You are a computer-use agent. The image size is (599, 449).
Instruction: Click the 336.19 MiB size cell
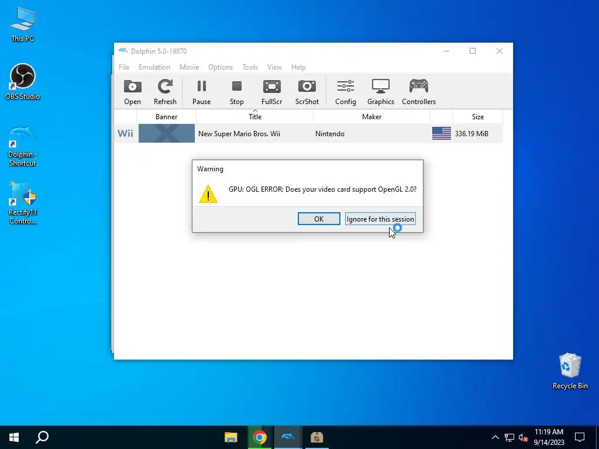[471, 134]
